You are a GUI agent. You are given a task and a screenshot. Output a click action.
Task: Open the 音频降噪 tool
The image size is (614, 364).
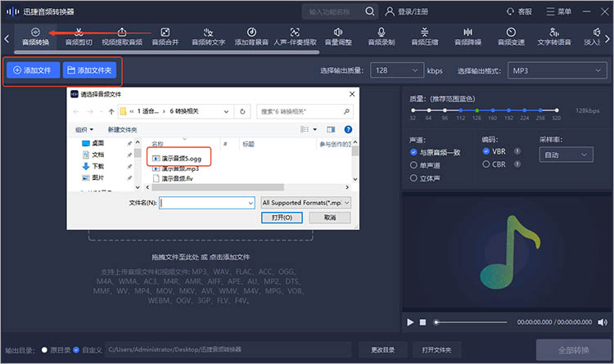(x=468, y=37)
